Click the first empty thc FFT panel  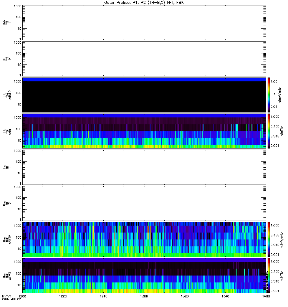coord(144,167)
